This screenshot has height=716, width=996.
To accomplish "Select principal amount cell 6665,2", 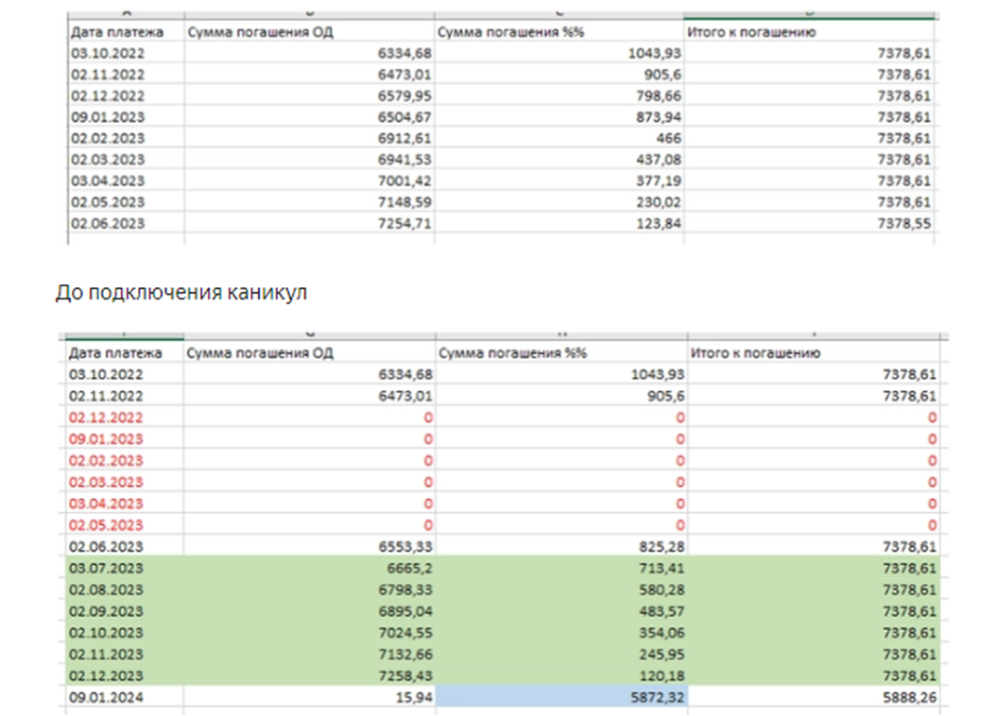I will [309, 568].
